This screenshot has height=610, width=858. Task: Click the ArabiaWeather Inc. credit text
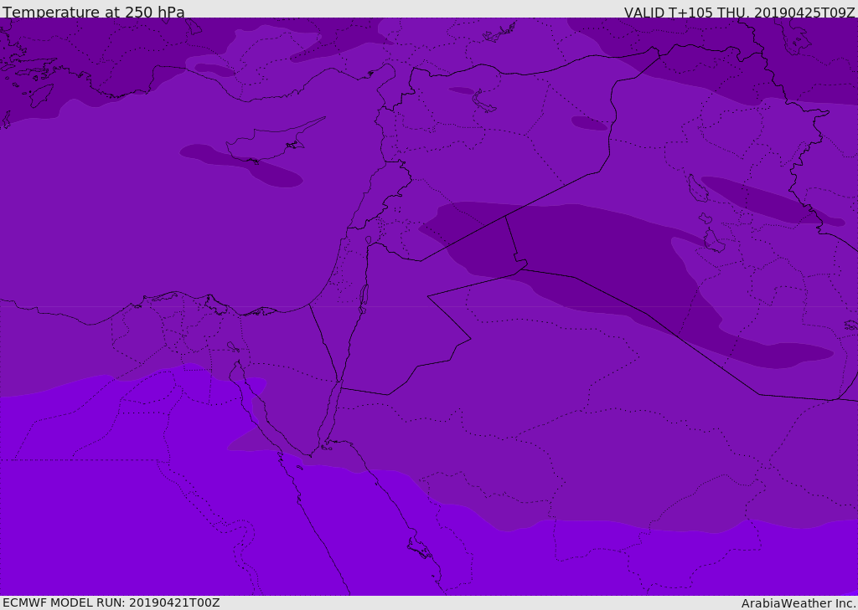tap(799, 603)
